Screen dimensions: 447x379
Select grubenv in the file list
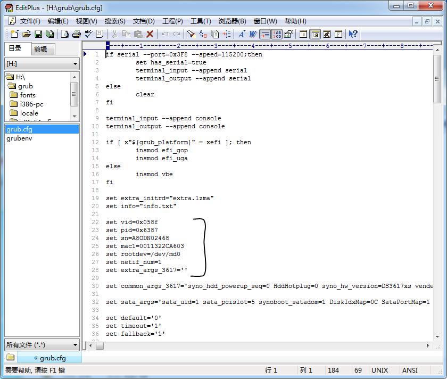click(x=19, y=138)
